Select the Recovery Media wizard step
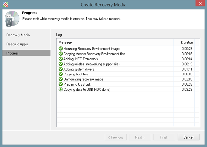 click(x=18, y=35)
